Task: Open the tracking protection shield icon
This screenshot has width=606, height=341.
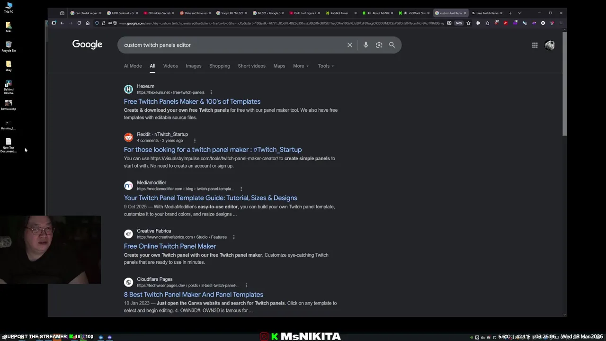Action: [97, 23]
